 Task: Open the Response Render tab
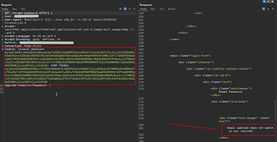(172, 9)
